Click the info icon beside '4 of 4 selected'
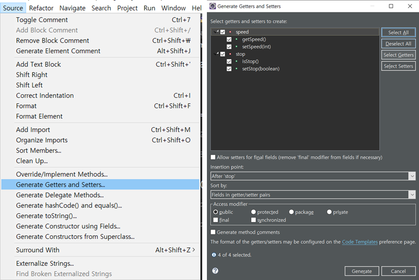This screenshot has width=419, height=280. 214,255
